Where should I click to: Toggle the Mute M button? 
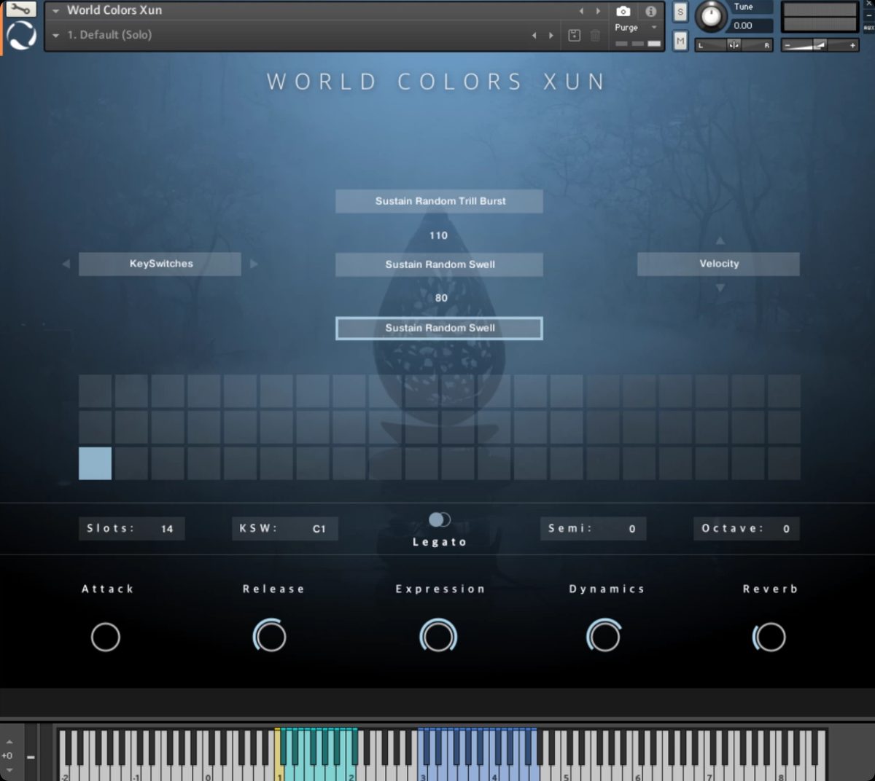[x=680, y=41]
